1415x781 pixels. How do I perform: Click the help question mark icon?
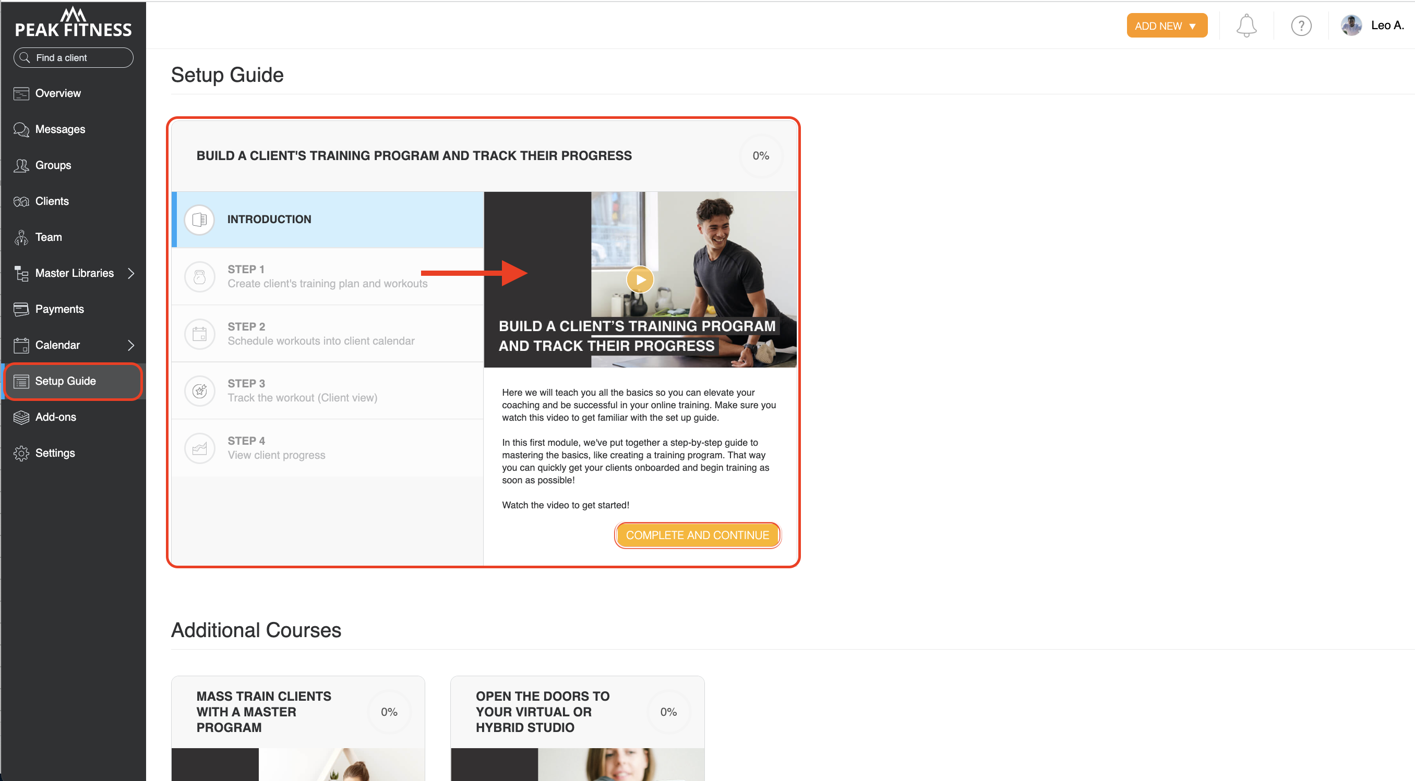[x=1301, y=25]
